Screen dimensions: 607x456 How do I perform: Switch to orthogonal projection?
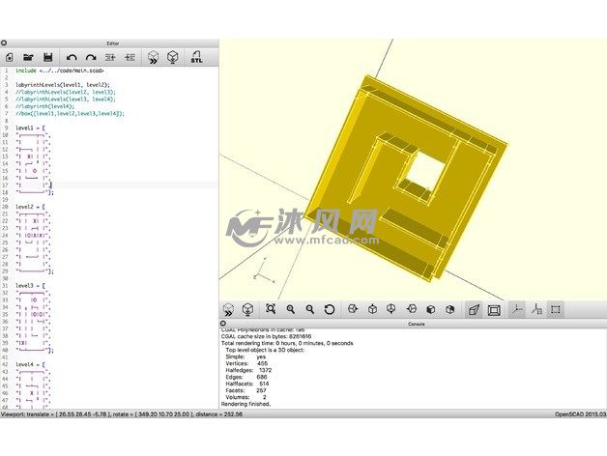493,309
